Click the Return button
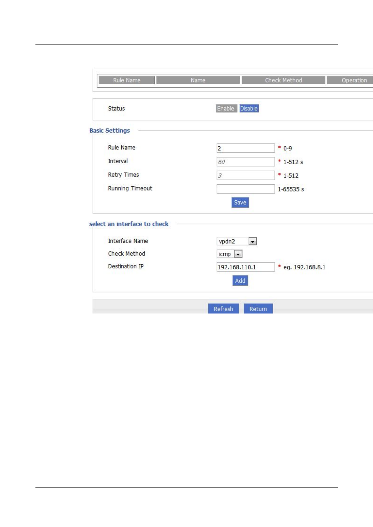Image resolution: width=373 pixels, height=527 pixels. 258,309
